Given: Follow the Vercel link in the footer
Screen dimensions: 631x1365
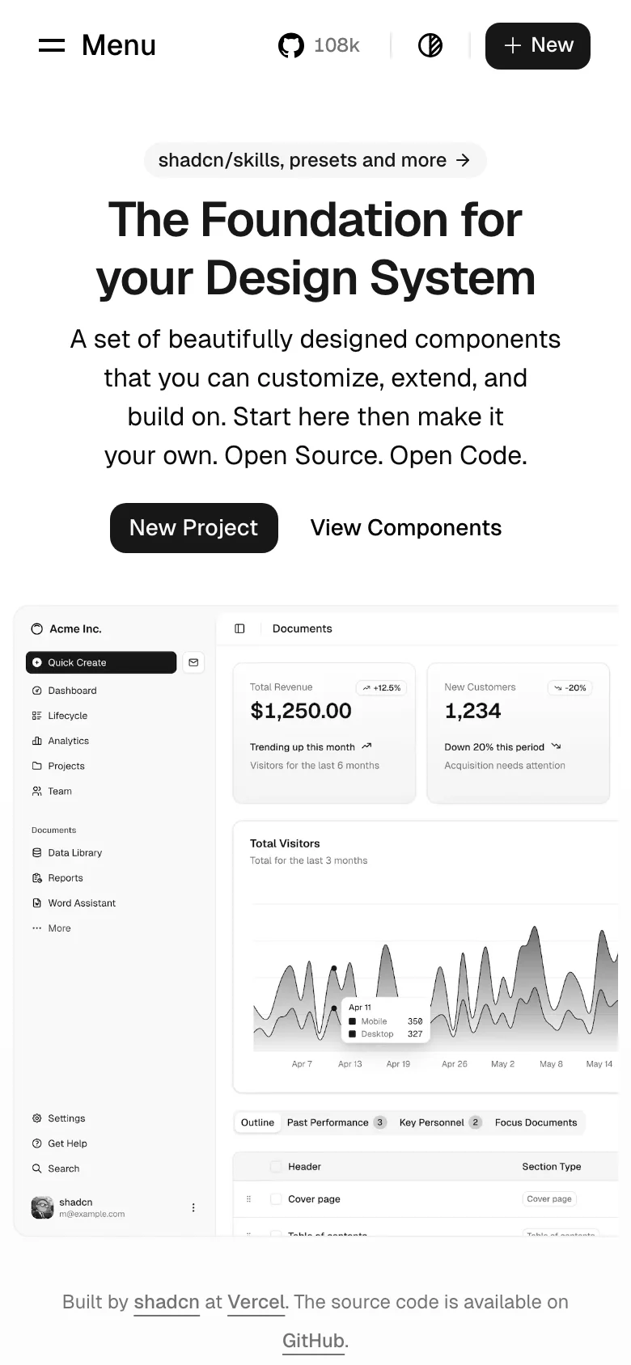Looking at the screenshot, I should 256,1302.
